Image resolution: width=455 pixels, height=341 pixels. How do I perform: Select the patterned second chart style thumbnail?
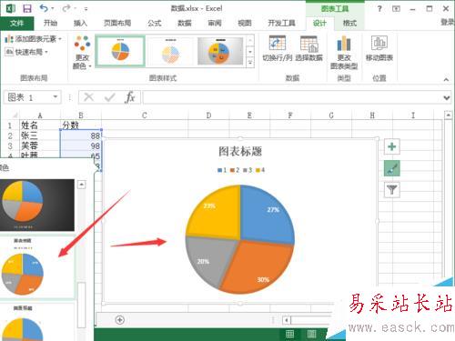click(170, 51)
